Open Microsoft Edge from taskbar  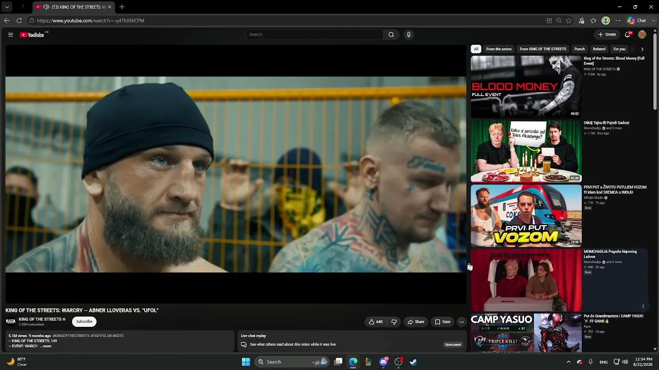coord(353,362)
